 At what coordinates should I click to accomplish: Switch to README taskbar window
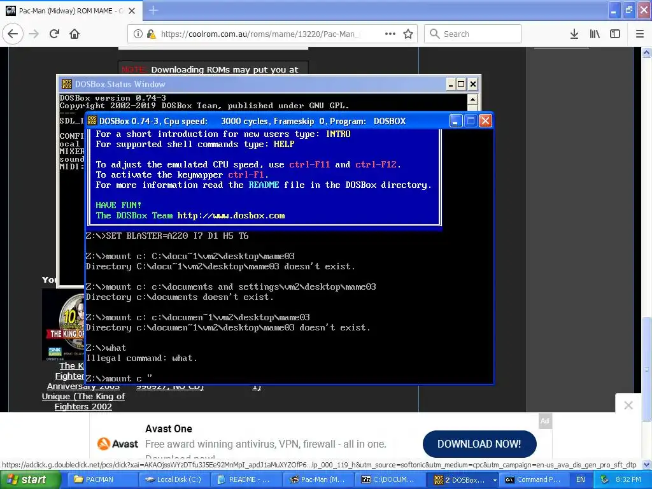[245, 479]
